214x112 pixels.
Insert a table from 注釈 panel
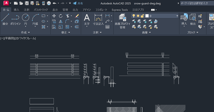[107, 27]
